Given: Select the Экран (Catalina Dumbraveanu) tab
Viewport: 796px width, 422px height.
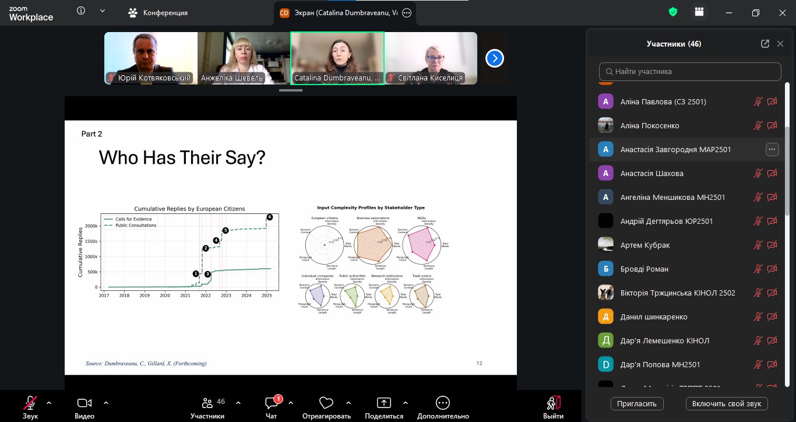Looking at the screenshot, I should (338, 13).
